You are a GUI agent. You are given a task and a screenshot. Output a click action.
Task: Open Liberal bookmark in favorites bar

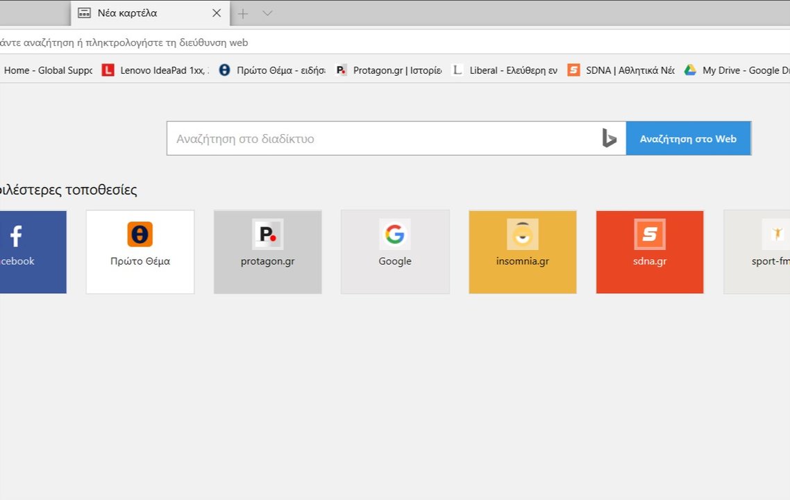coord(505,71)
